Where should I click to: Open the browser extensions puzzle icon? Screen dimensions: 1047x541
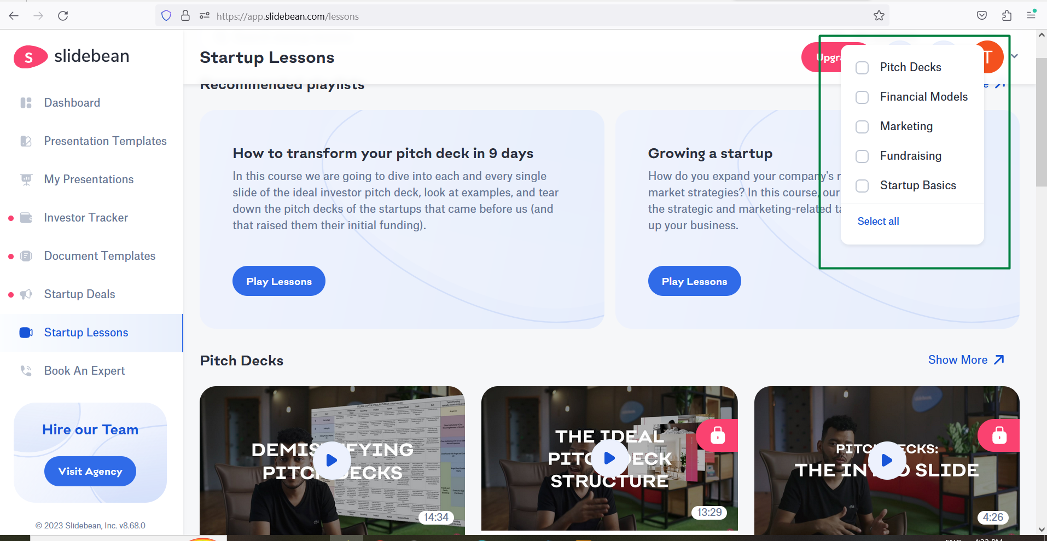click(x=1007, y=16)
